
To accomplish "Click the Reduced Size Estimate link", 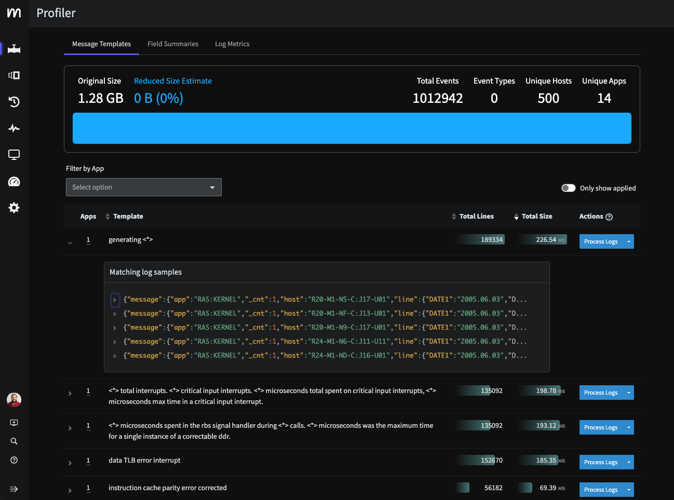I will (172, 81).
